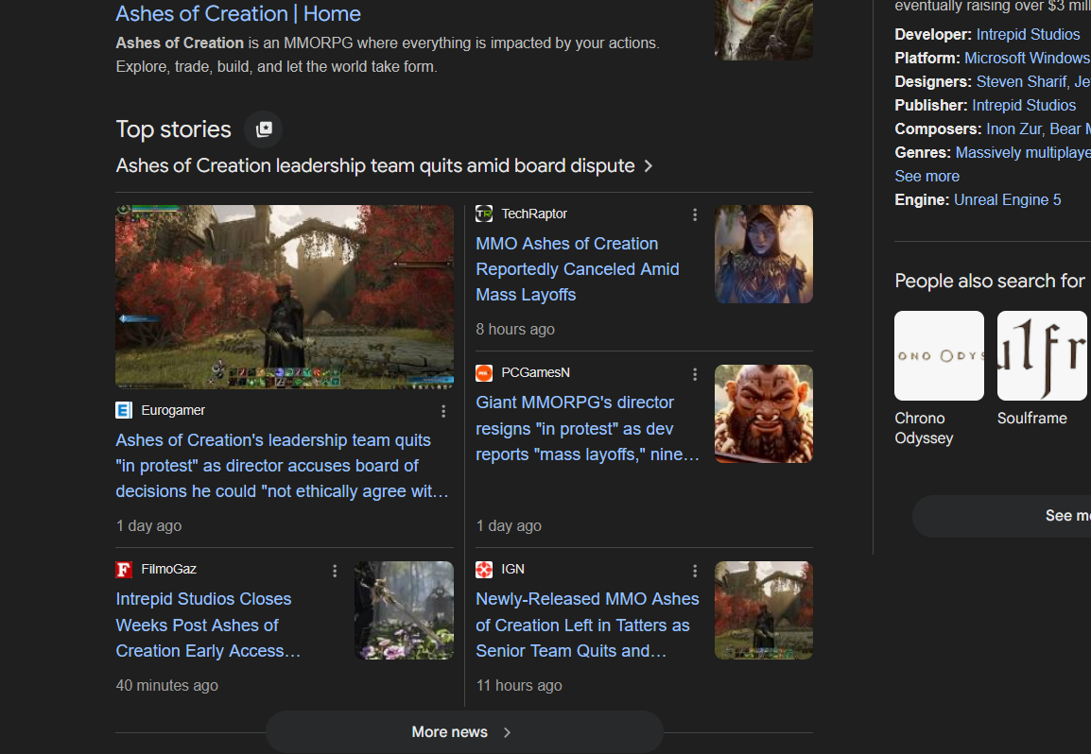Click the '11 hours ago' timestamp
Screen dimensions: 1091x754
pyautogui.click(x=519, y=686)
